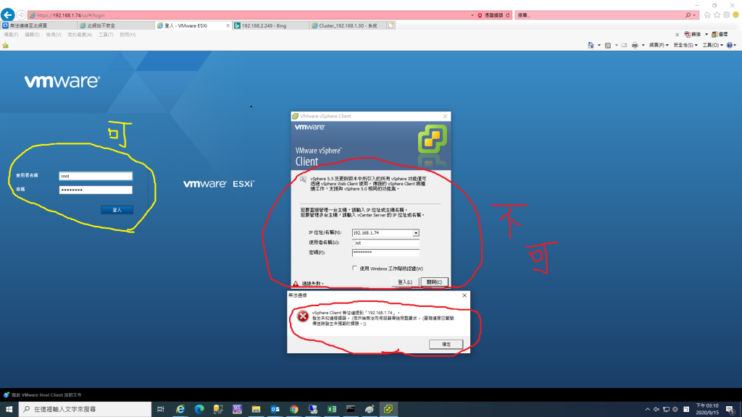Open the 網頁(P) Page dropdown menu
Viewport: 742px width, 417px height.
[659, 46]
